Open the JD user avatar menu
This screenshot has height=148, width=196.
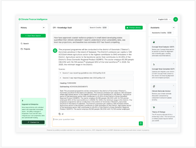click(x=175, y=19)
